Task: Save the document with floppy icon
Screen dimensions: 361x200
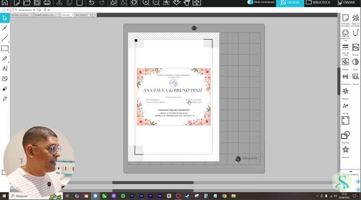Action: coord(37,3)
